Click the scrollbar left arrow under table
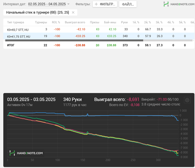 coord(4,41)
